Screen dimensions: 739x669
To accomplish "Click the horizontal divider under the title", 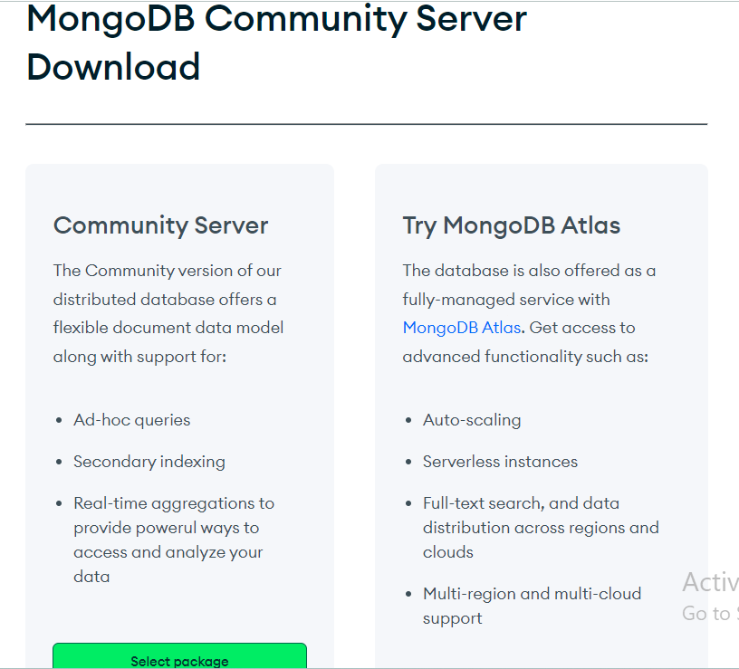I will (x=366, y=124).
